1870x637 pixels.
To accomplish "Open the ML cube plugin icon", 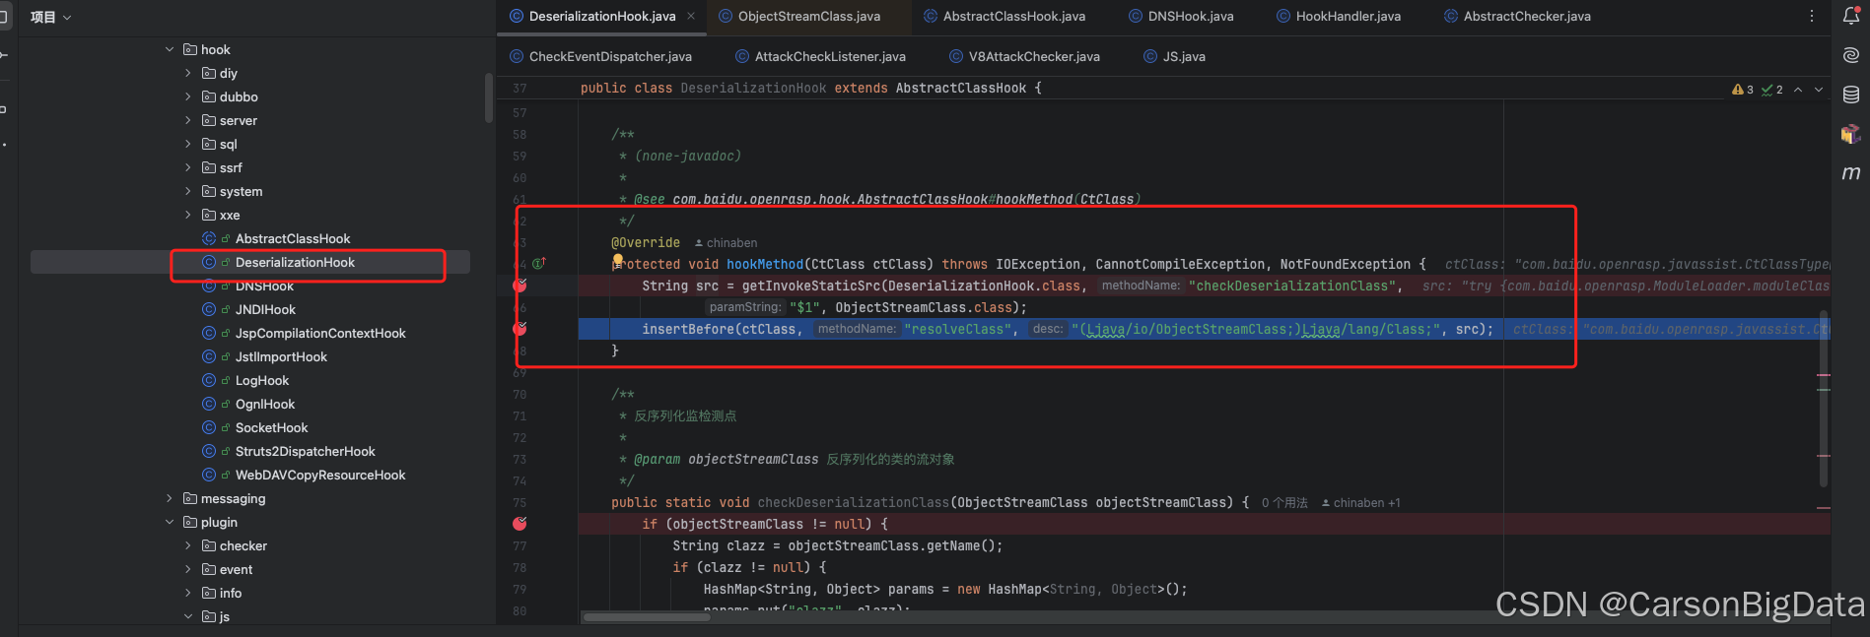I will [1851, 134].
